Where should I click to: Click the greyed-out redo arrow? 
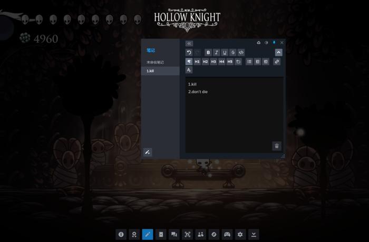click(x=197, y=53)
